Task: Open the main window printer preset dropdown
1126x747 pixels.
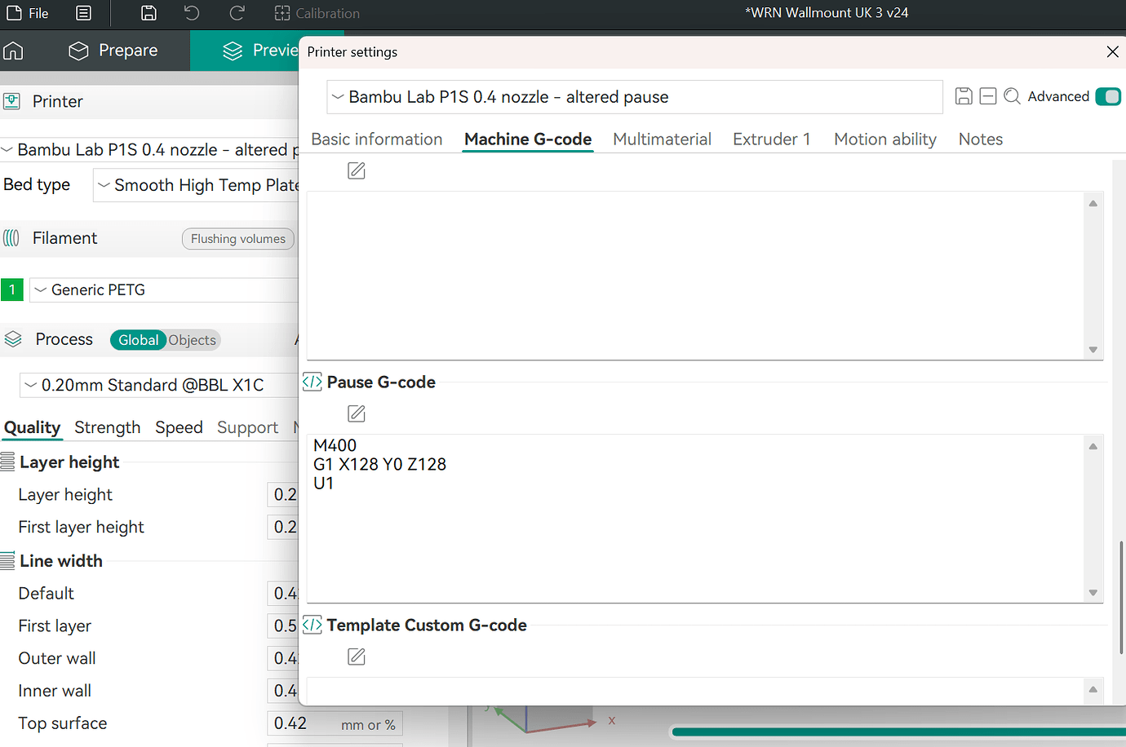Action: (149, 150)
